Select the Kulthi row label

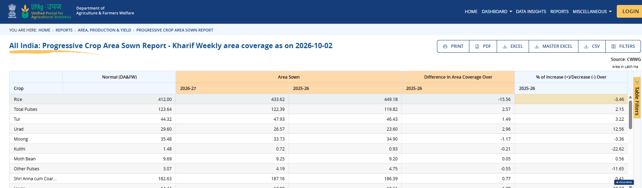(x=20, y=149)
